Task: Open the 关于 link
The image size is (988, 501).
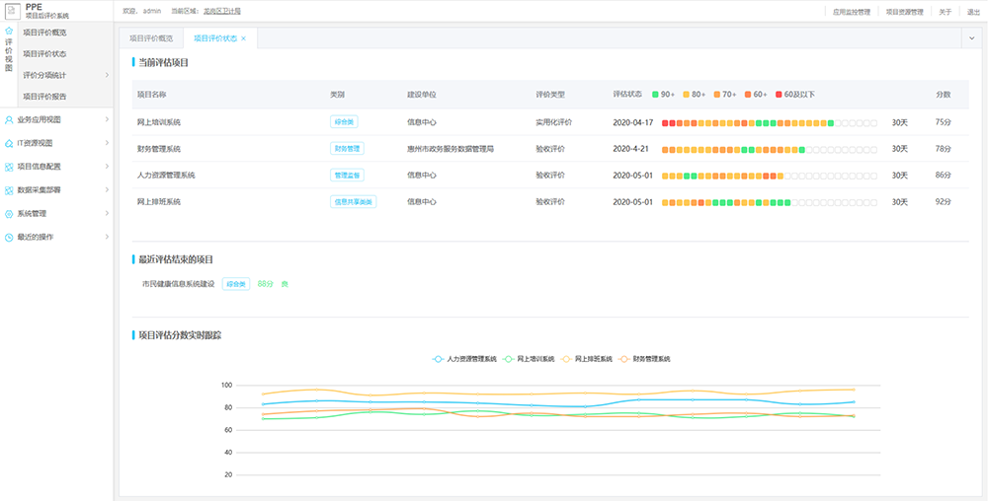Action: (945, 11)
